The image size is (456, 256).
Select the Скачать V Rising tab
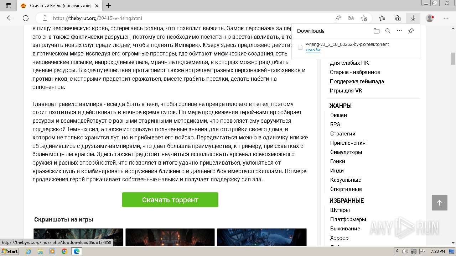(x=59, y=6)
